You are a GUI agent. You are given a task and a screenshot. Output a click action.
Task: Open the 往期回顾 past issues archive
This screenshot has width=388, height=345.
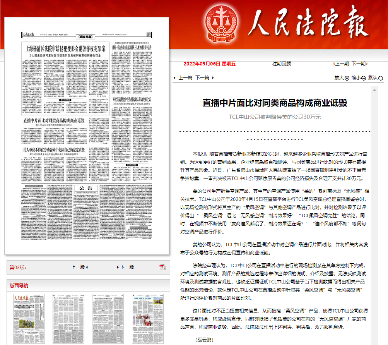click(282, 64)
